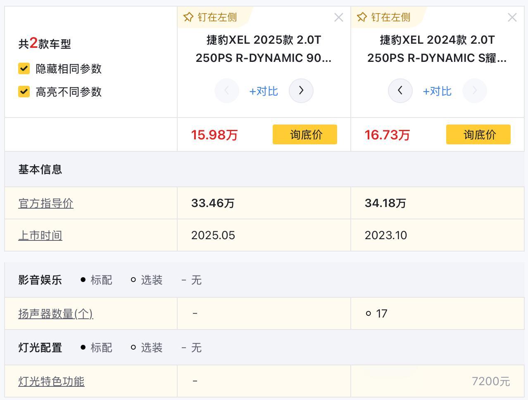Open the 官方指导价 parameter link
The width and height of the screenshot is (528, 400).
pos(46,203)
